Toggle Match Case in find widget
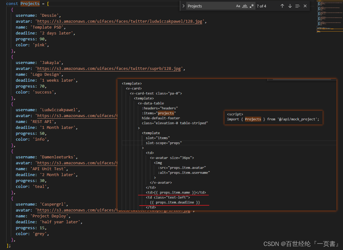 click(x=238, y=6)
